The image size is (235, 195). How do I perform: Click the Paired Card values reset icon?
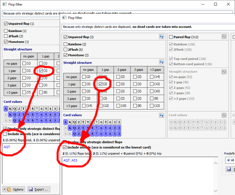click(x=224, y=115)
